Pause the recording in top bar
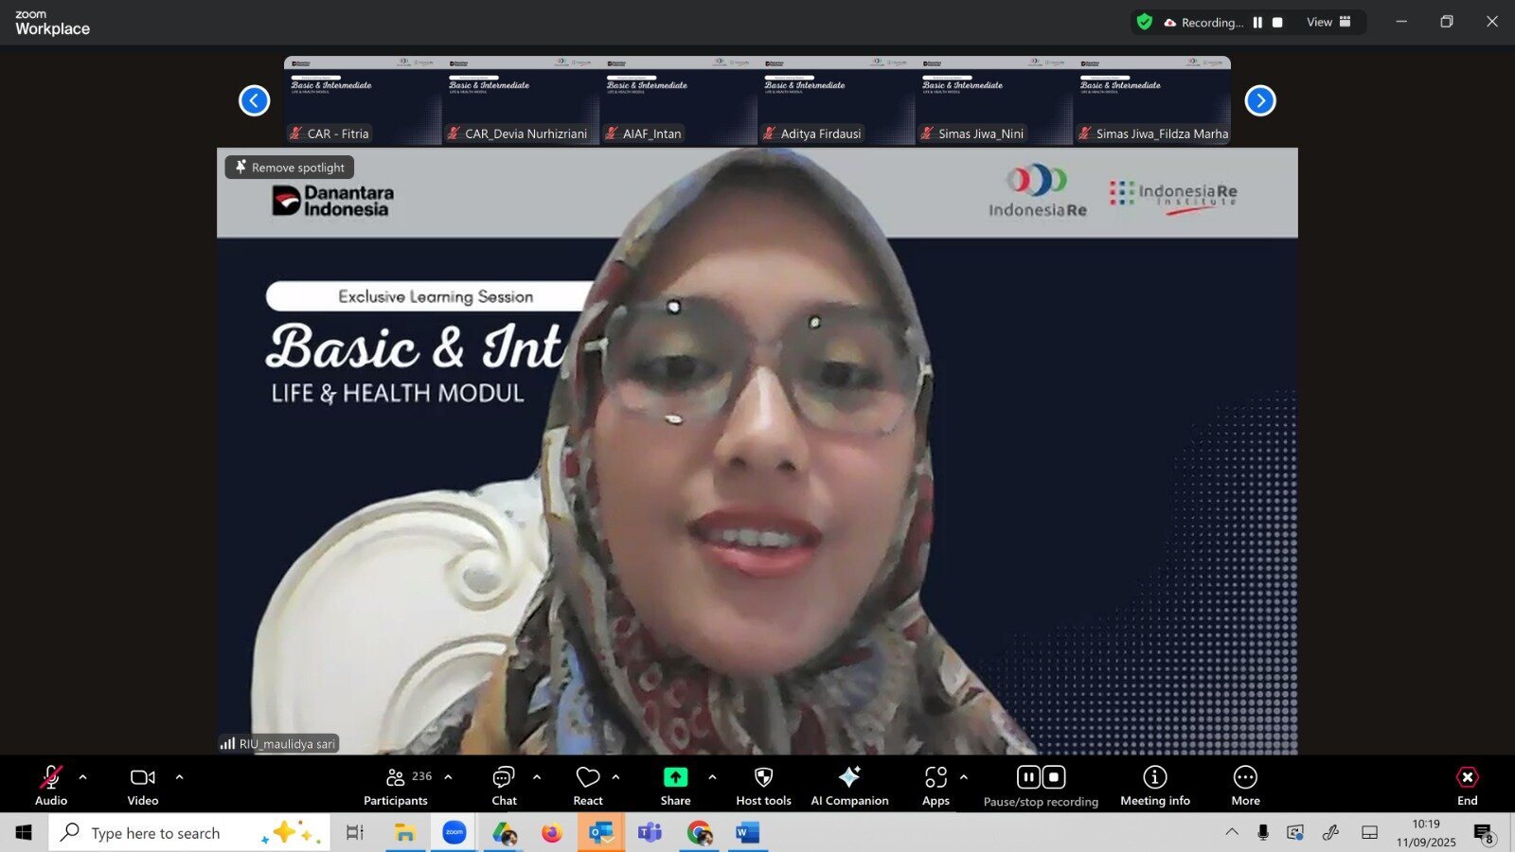The image size is (1515, 852). pyautogui.click(x=1257, y=23)
